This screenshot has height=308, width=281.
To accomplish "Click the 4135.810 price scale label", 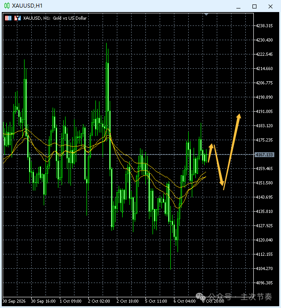I will point(264,211).
